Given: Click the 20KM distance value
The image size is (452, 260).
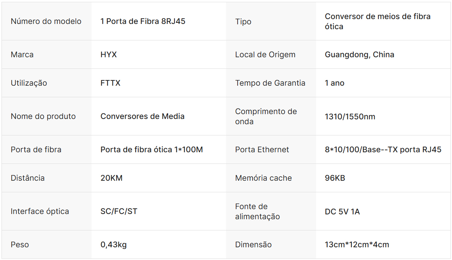Looking at the screenshot, I should [x=111, y=178].
